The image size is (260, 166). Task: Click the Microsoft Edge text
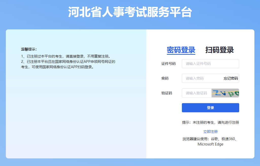tap(210, 144)
